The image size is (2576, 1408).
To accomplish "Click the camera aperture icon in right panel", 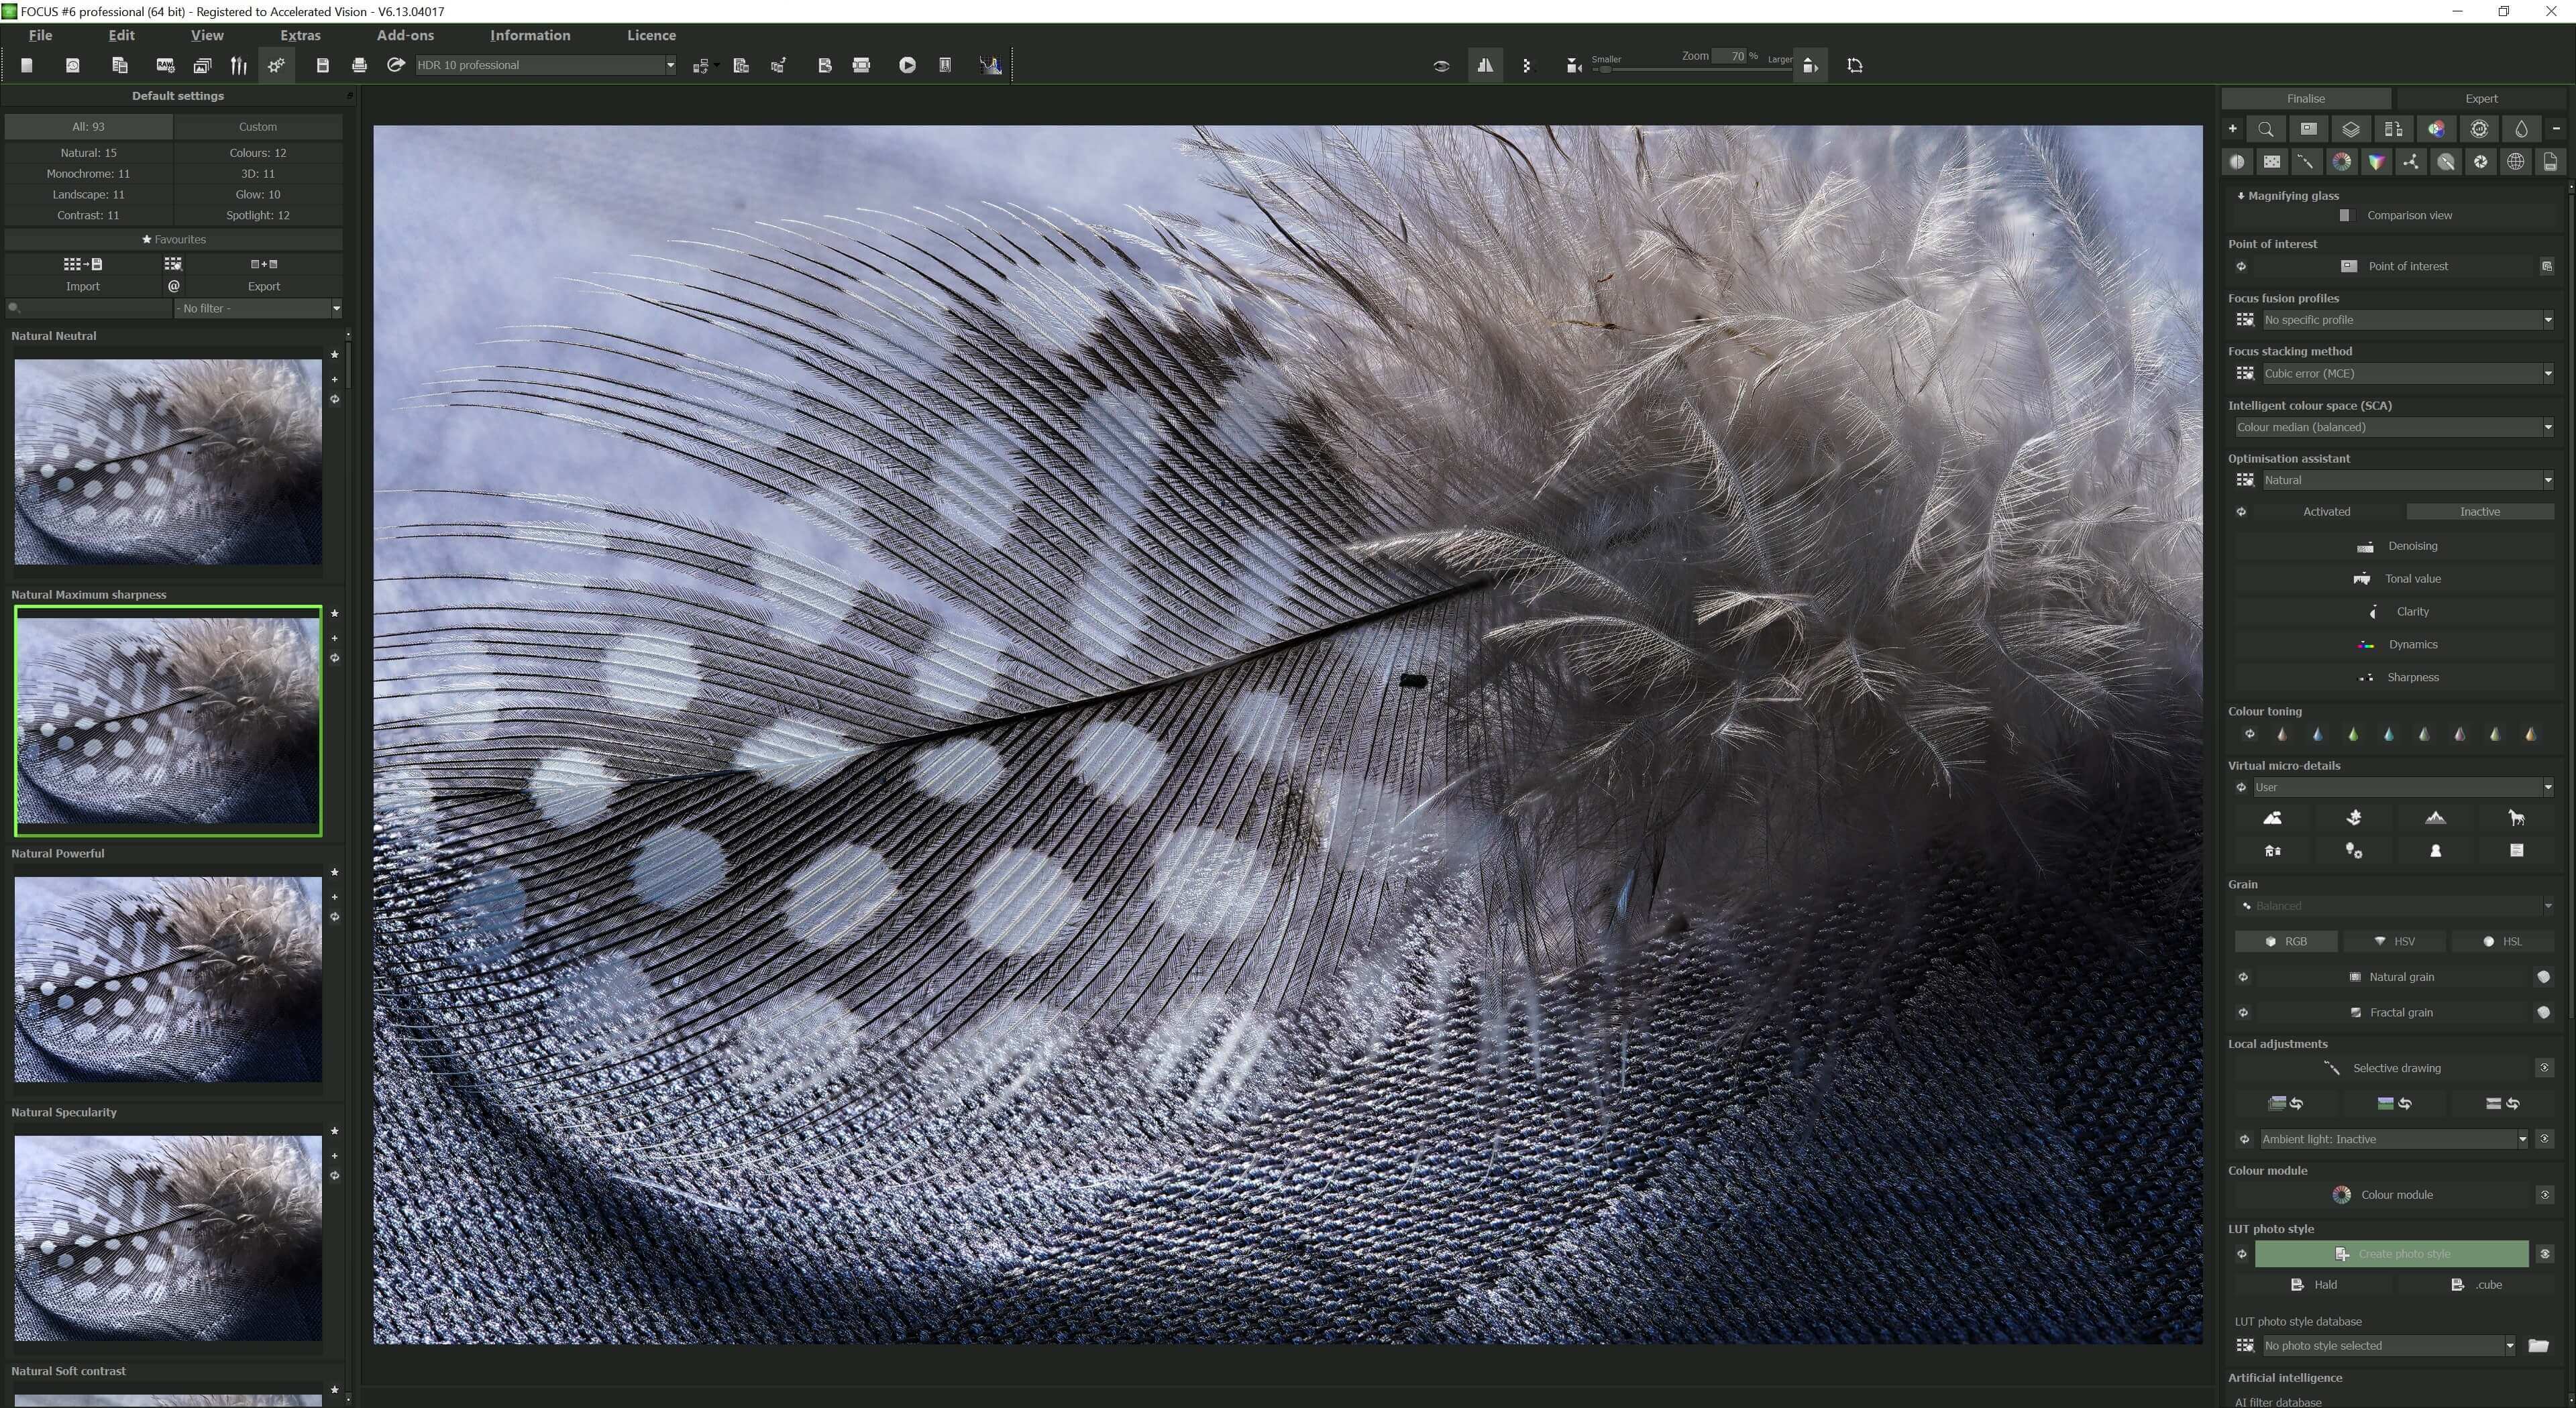I will (2480, 162).
